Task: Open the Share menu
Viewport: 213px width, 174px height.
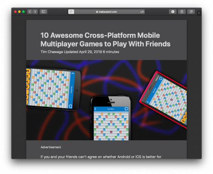Action: (x=182, y=12)
